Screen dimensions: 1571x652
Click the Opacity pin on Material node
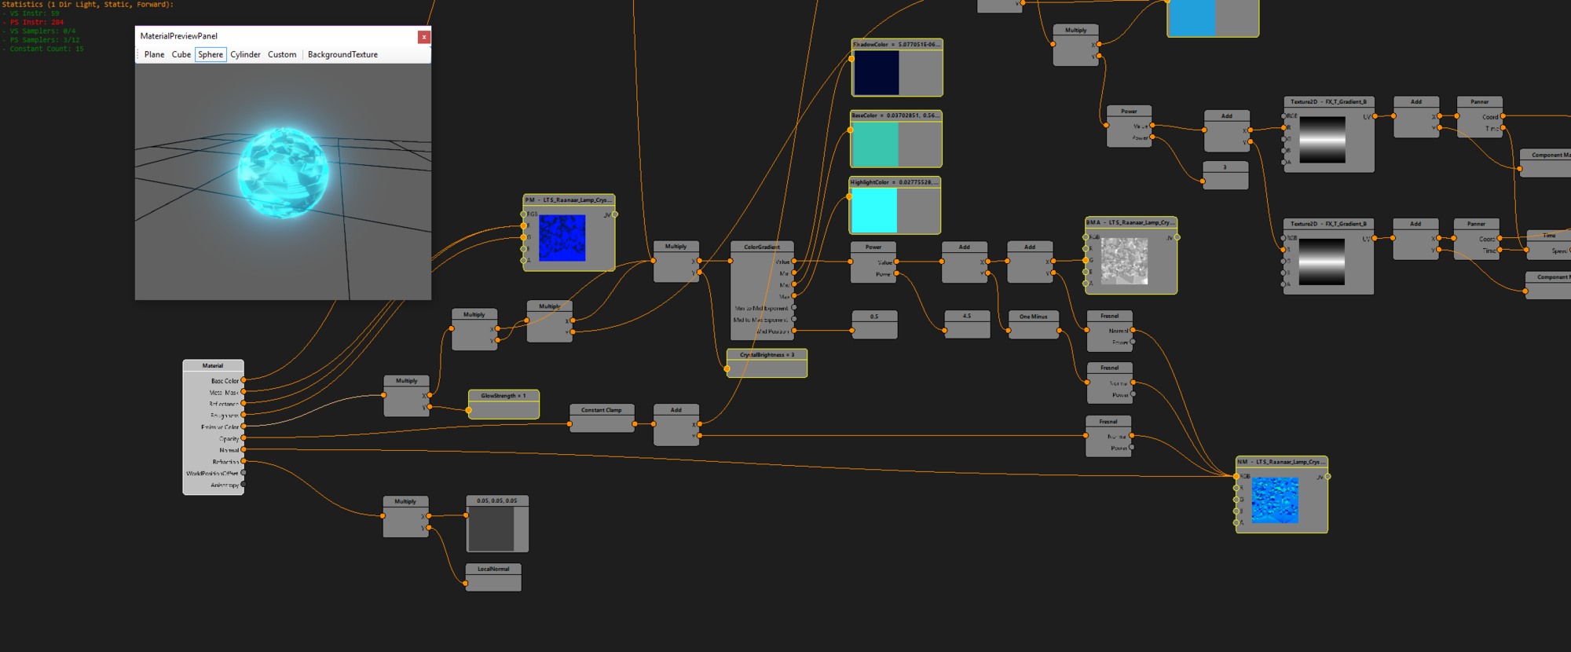pos(244,438)
